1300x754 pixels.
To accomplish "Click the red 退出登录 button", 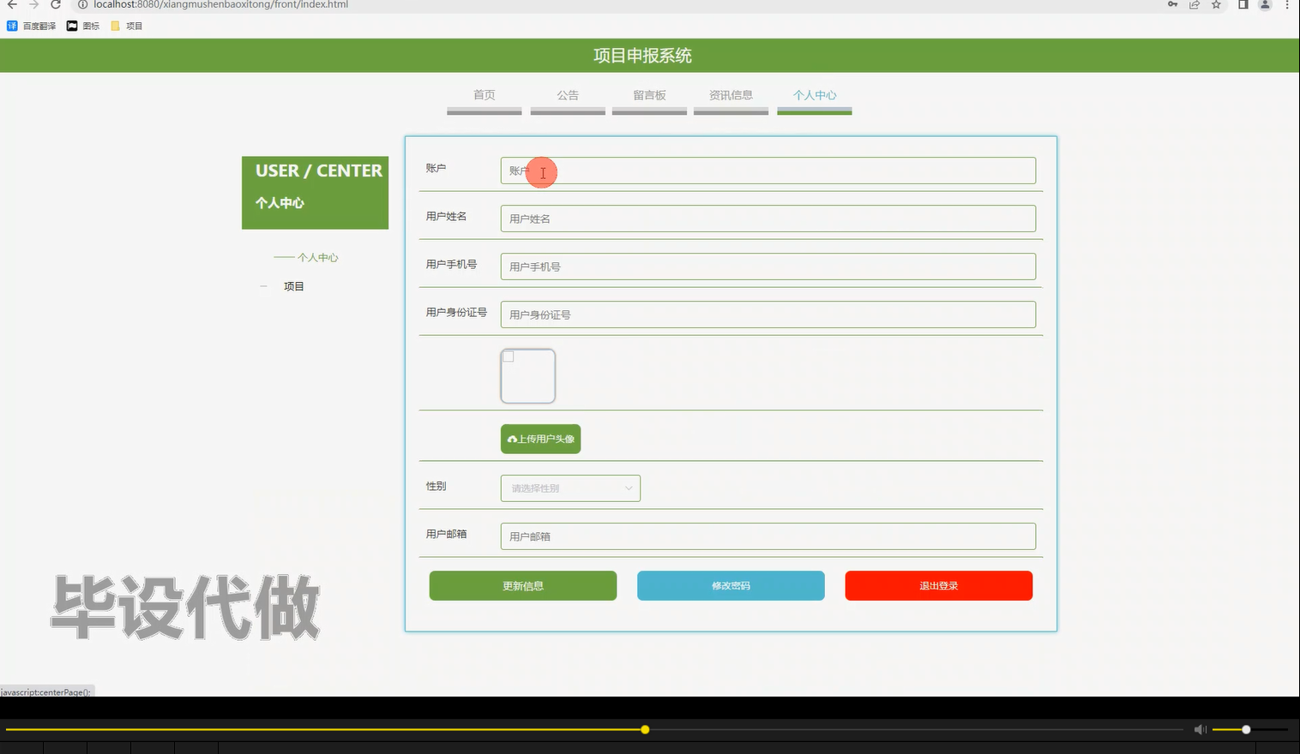I will coord(939,586).
